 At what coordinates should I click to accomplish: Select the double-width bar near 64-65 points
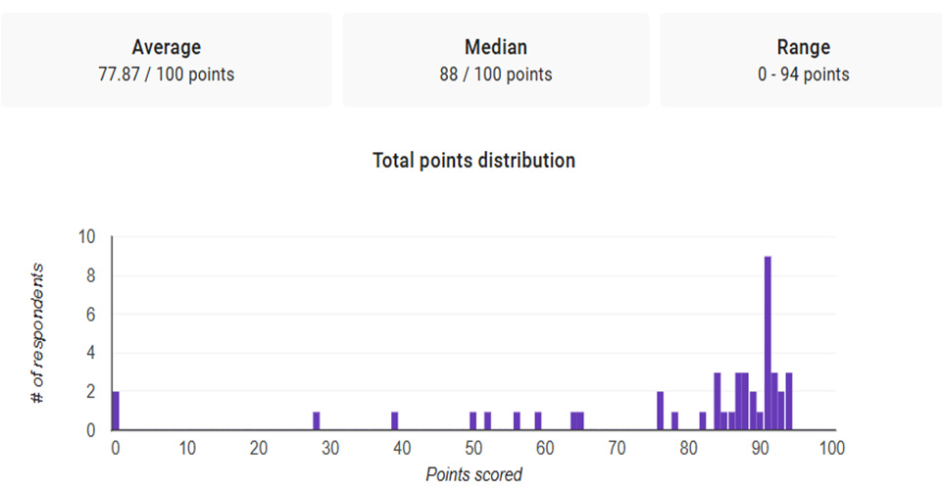coord(577,420)
